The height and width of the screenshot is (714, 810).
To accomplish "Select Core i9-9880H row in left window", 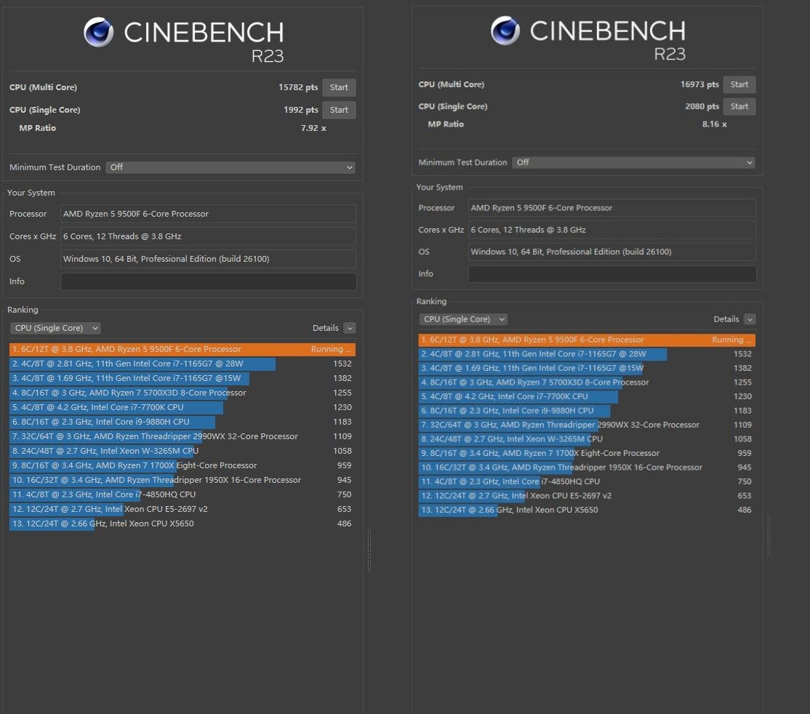I will pos(183,422).
